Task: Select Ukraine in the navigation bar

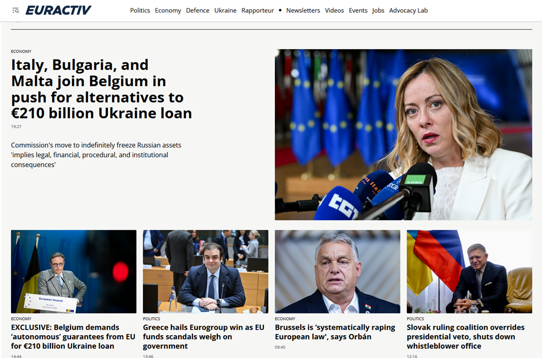Action: pyautogui.click(x=225, y=10)
